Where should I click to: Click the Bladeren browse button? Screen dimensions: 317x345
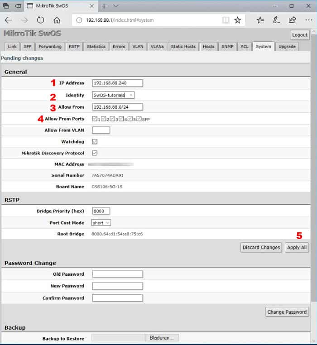pyautogui.click(x=162, y=338)
